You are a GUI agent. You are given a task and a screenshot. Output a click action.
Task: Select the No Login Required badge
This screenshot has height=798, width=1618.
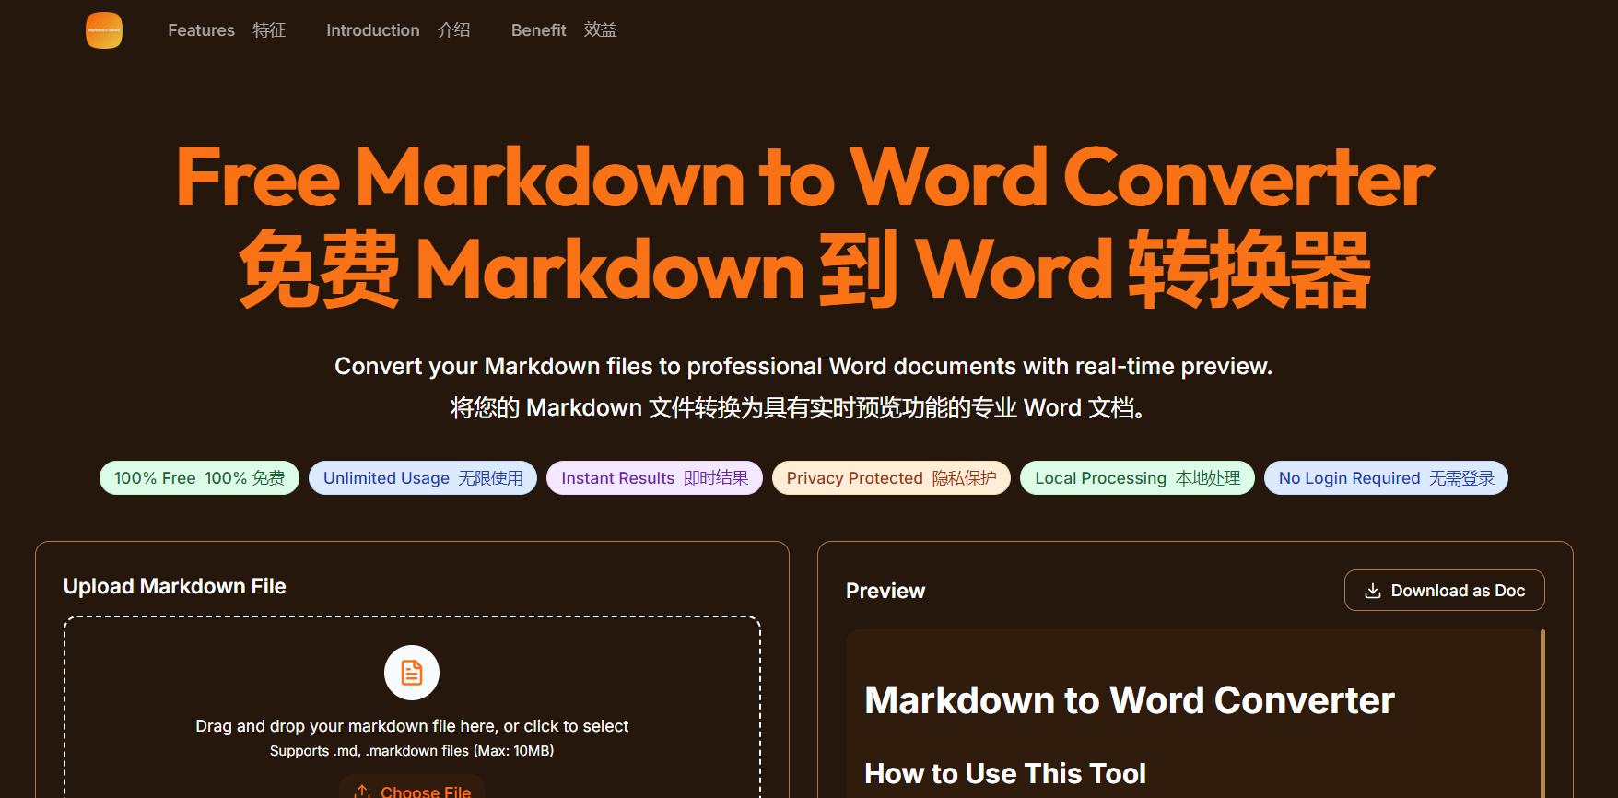(x=1386, y=478)
